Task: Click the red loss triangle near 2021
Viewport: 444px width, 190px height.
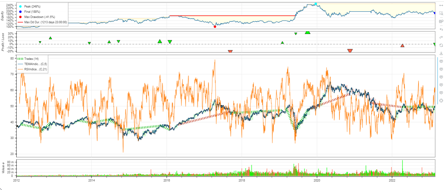Action: pyautogui.click(x=350, y=51)
